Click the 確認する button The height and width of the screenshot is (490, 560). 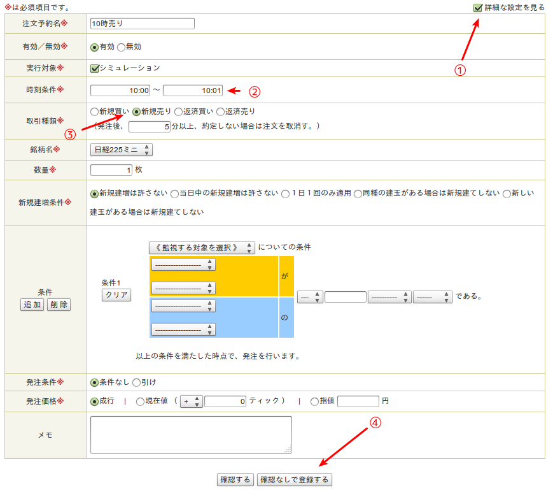click(x=235, y=480)
